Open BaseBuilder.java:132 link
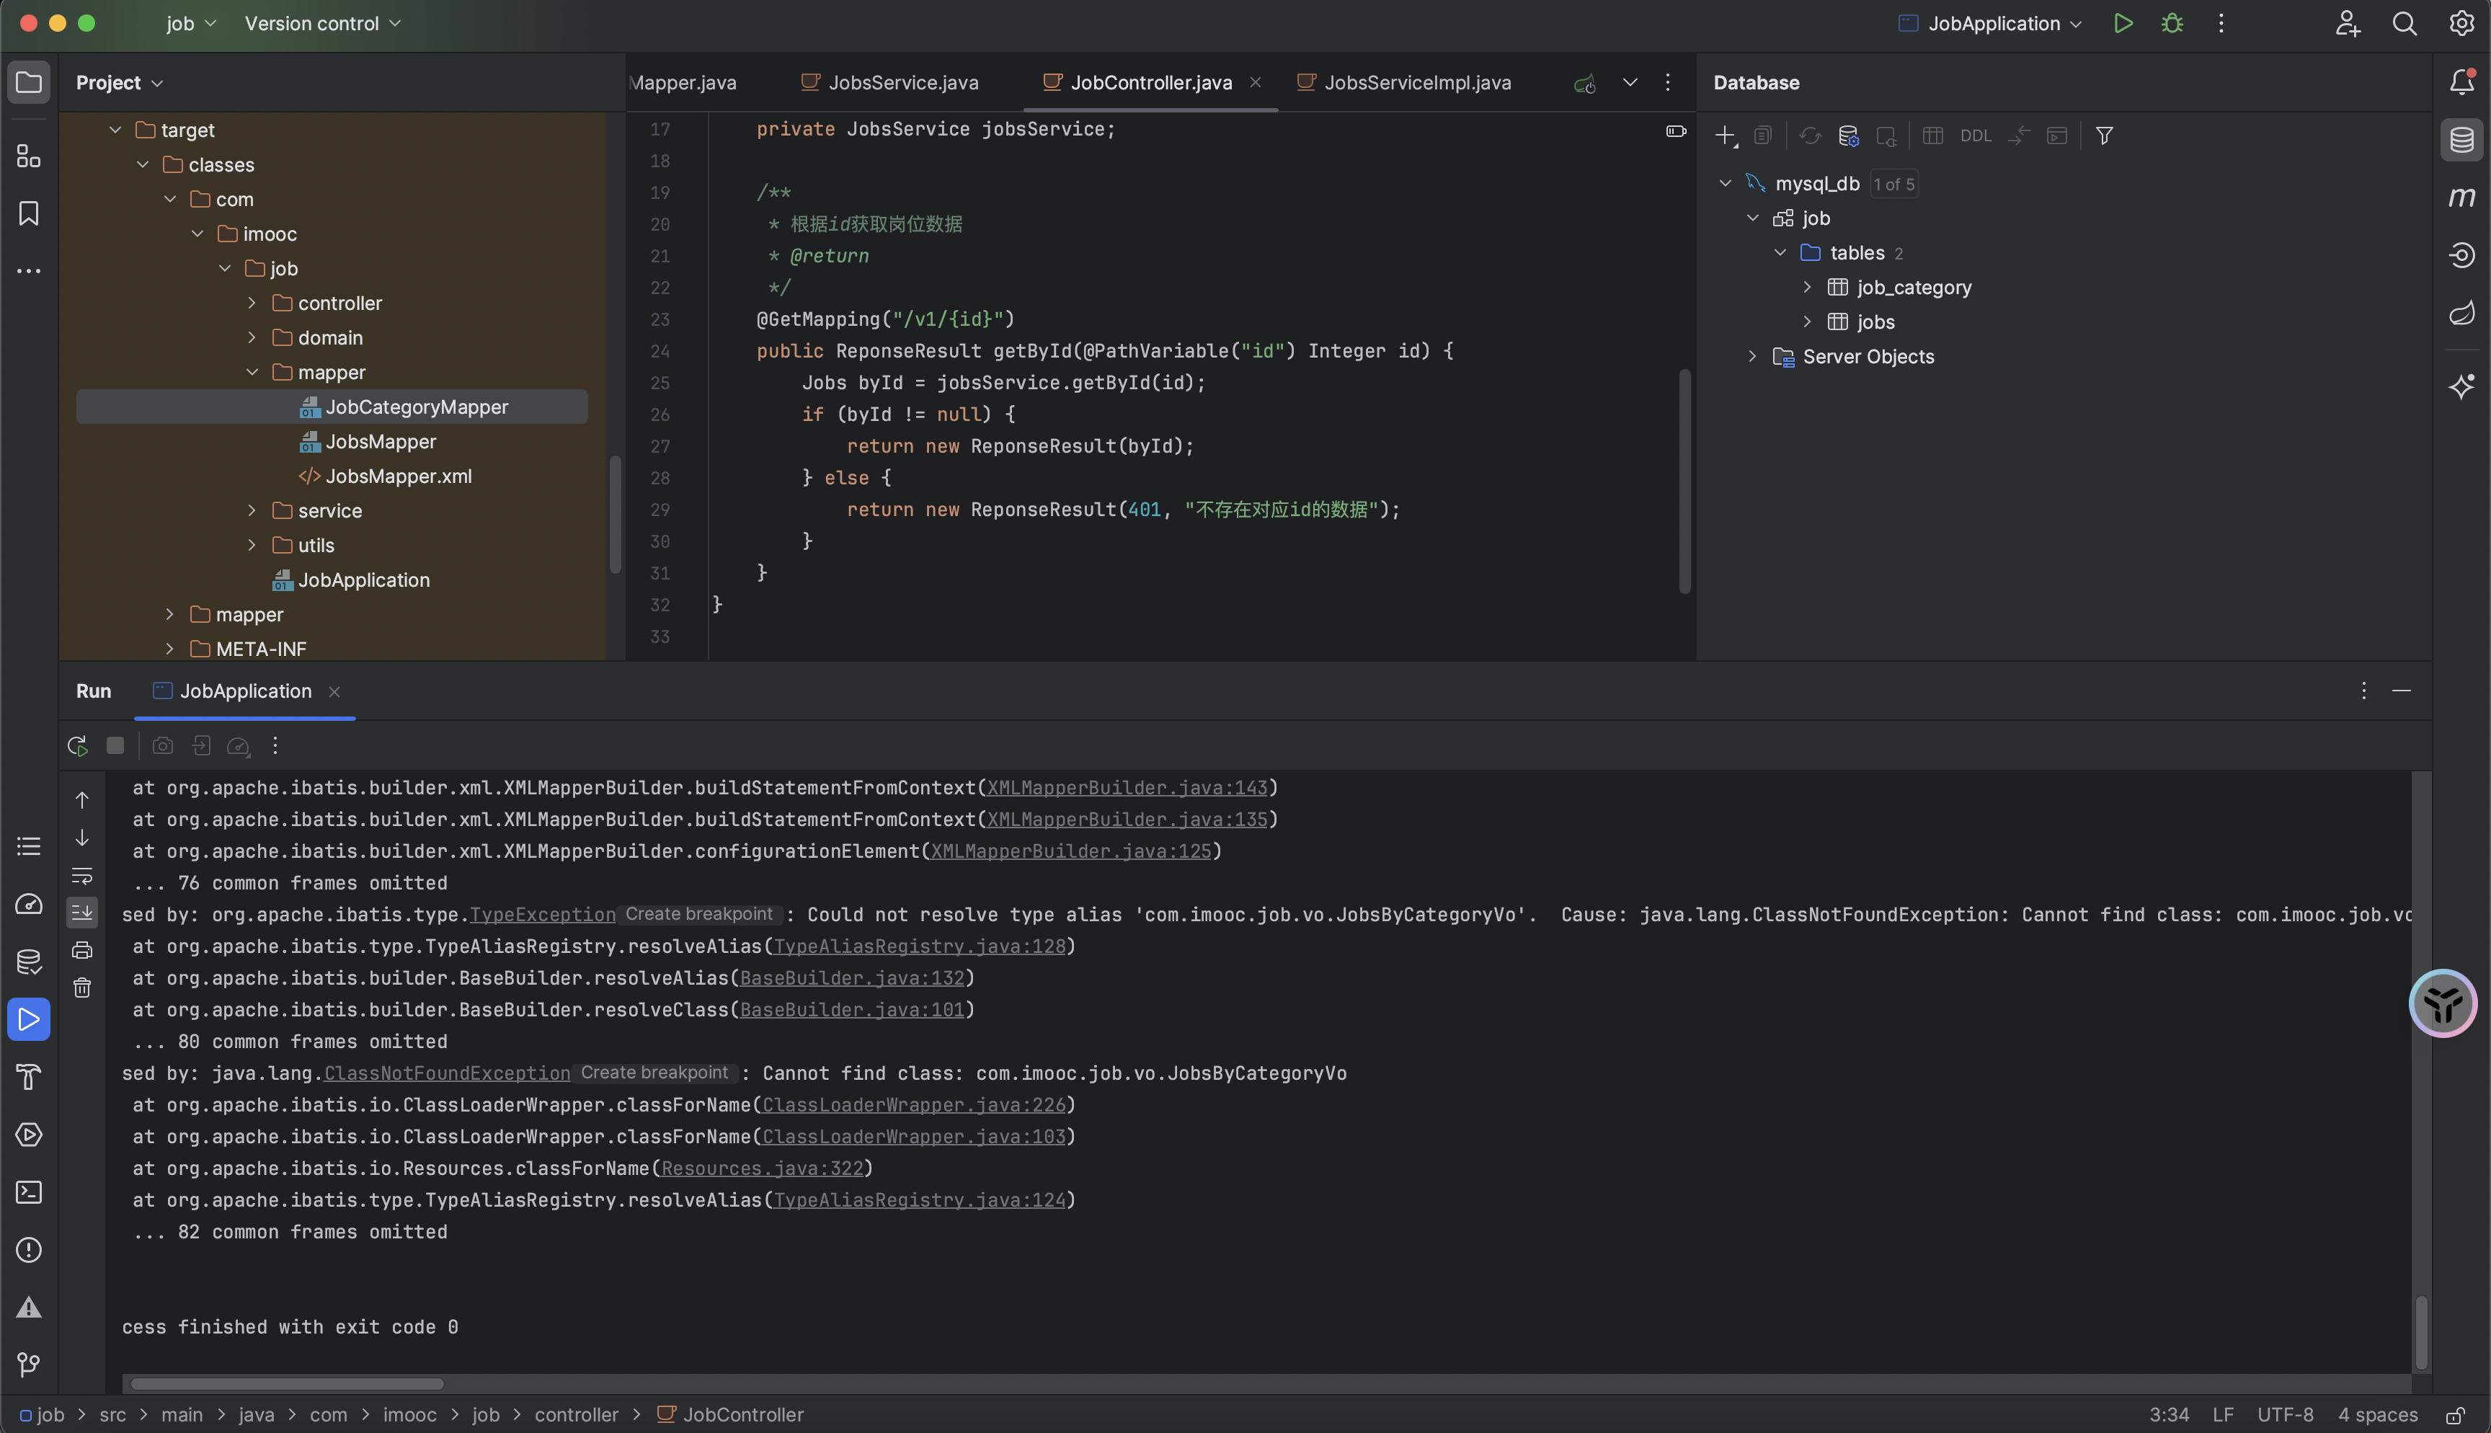The image size is (2491, 1433). pos(852,978)
